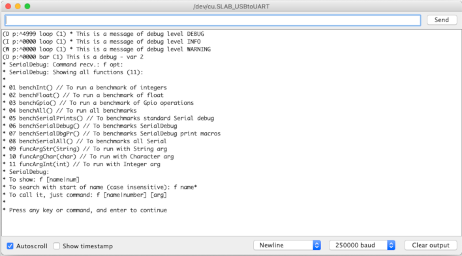The width and height of the screenshot is (462, 256).
Task: Click the Autoscroll text label
Action: (x=32, y=246)
